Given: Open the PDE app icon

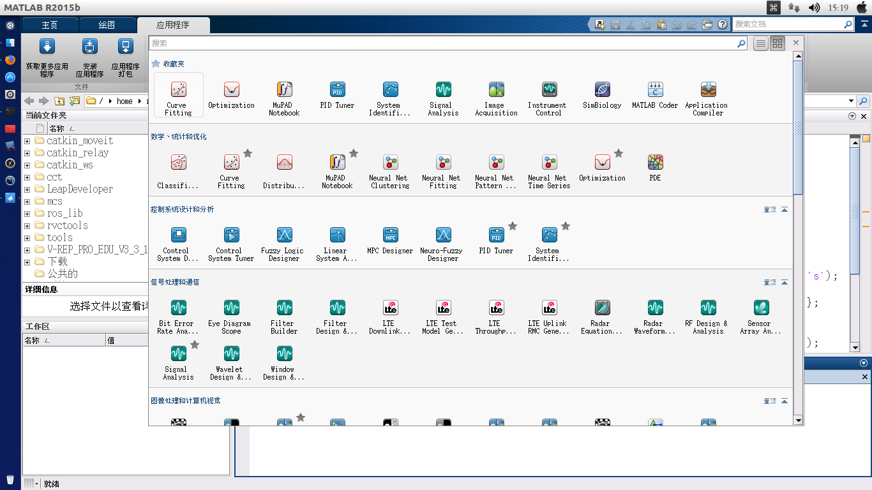Looking at the screenshot, I should [x=655, y=163].
